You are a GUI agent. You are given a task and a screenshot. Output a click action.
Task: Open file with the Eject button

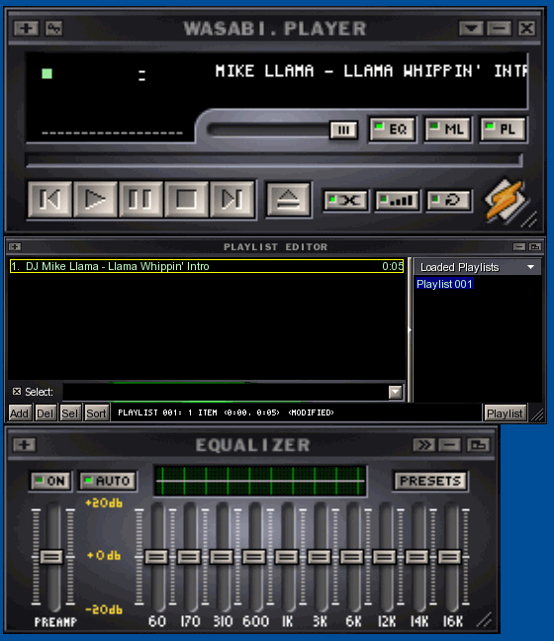pyautogui.click(x=288, y=200)
